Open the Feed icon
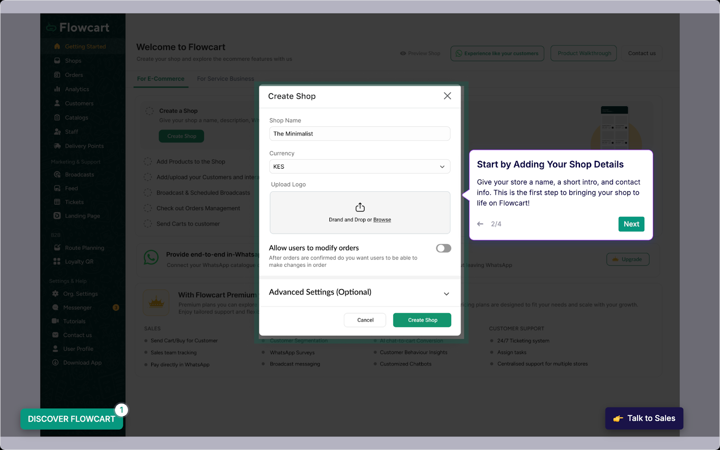The width and height of the screenshot is (720, 450). 57,188
